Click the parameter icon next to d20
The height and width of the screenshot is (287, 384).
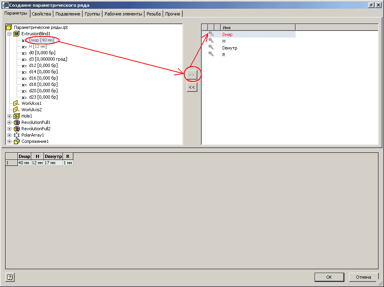click(24, 91)
